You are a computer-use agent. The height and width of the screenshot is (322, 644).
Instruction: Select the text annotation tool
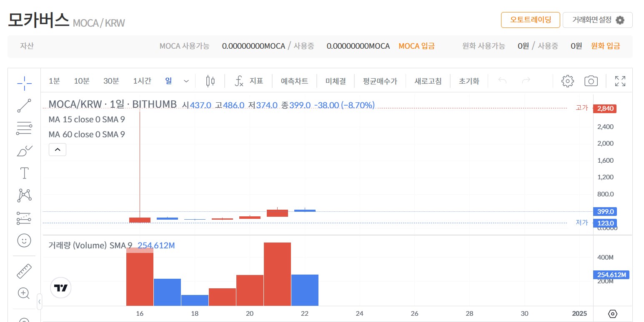click(x=24, y=173)
